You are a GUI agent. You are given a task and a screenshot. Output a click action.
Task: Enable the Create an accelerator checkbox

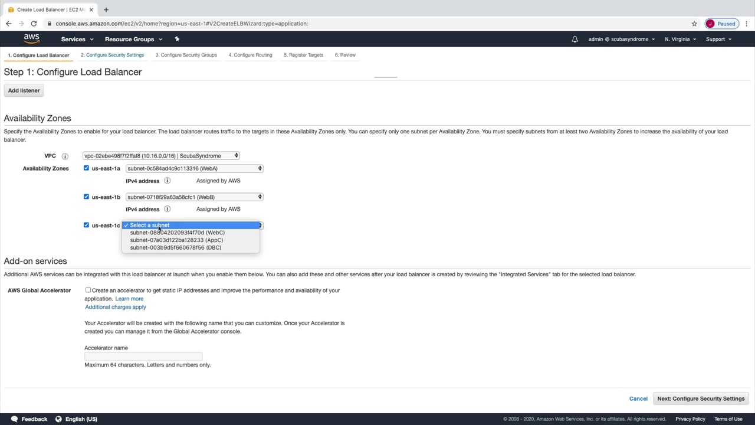88,290
